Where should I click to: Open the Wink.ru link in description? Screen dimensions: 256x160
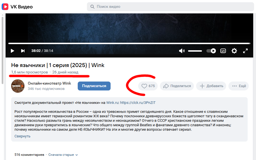pos(112,103)
